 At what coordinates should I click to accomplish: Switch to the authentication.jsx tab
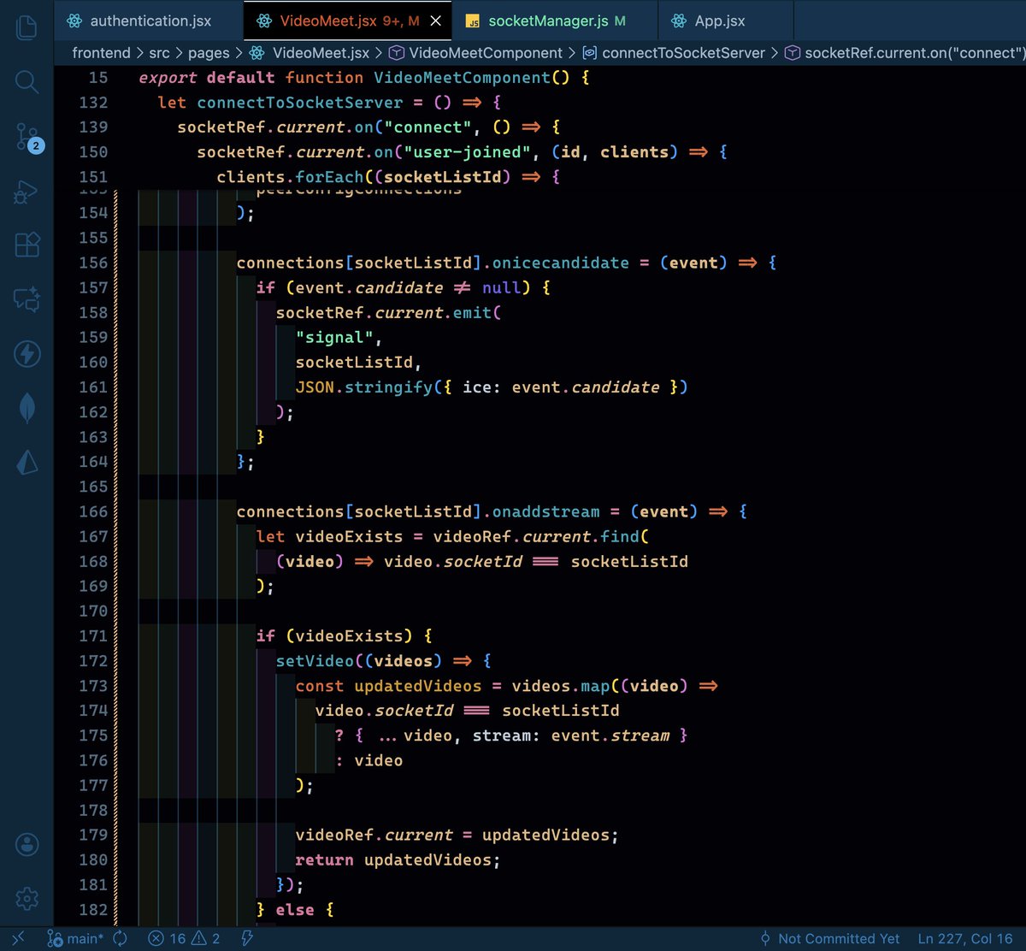(x=149, y=21)
